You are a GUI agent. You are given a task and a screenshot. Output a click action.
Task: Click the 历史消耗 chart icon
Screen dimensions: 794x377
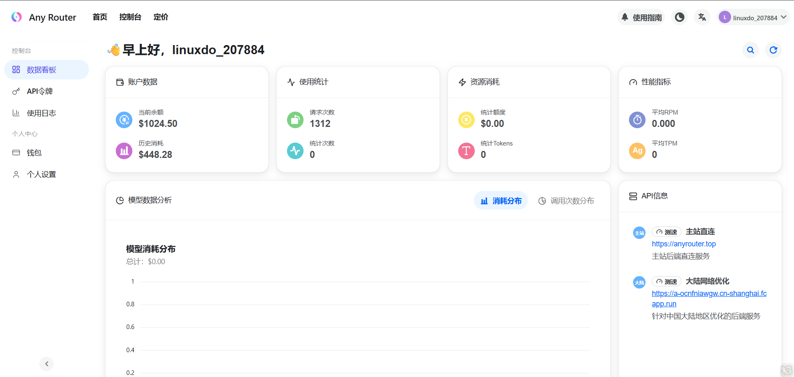tap(124, 151)
